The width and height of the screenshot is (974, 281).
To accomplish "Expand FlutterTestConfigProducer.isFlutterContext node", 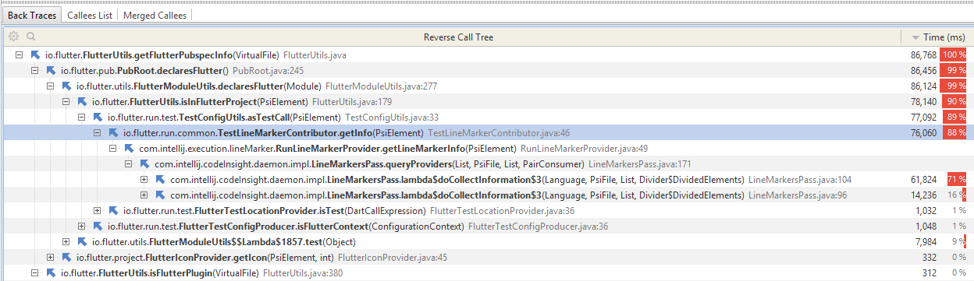I will [82, 227].
